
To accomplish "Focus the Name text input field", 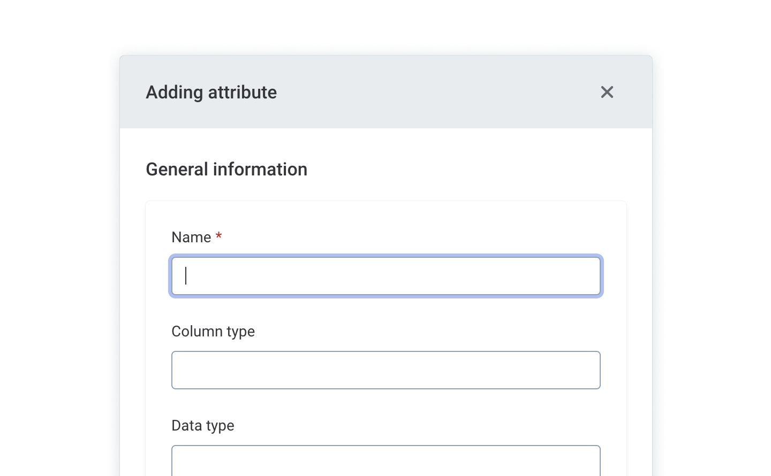I will coord(385,276).
